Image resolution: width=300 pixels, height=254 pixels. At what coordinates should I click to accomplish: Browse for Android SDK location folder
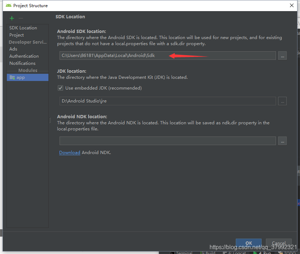pos(282,56)
